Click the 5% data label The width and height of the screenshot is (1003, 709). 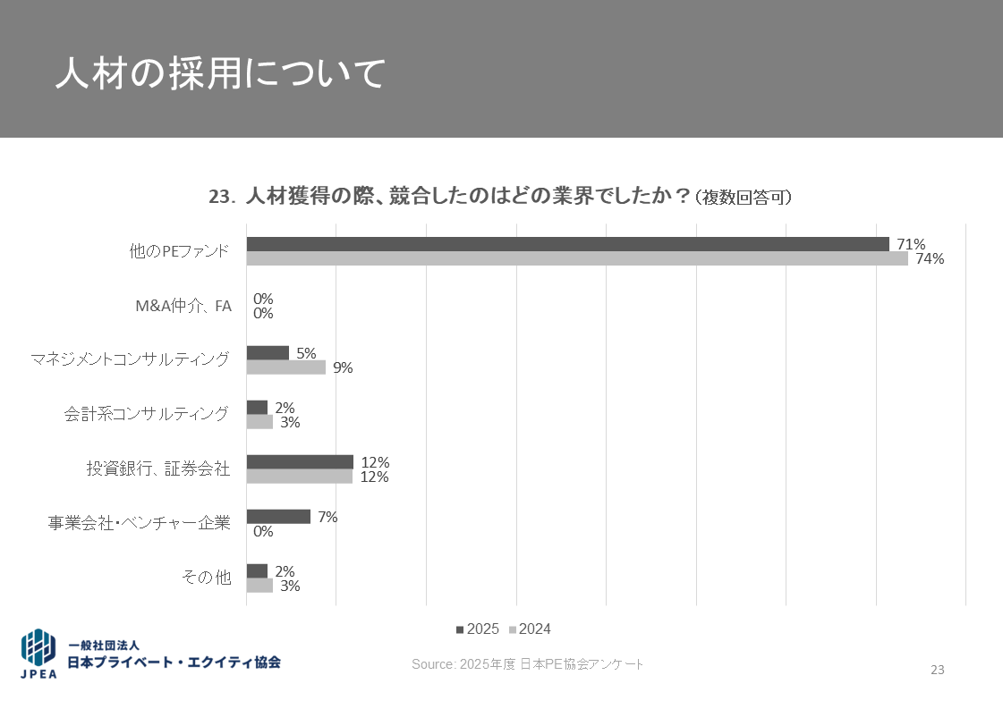pos(306,353)
